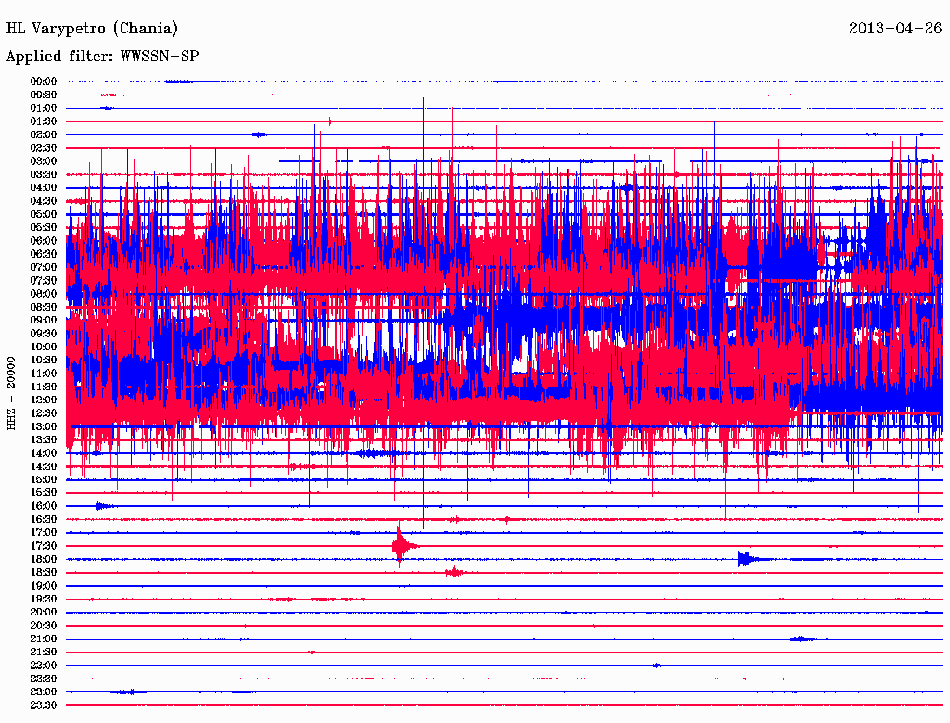950x723 pixels.
Task: Click the 'Applied filter: WWSSN-SP' text
Action: click(x=102, y=57)
